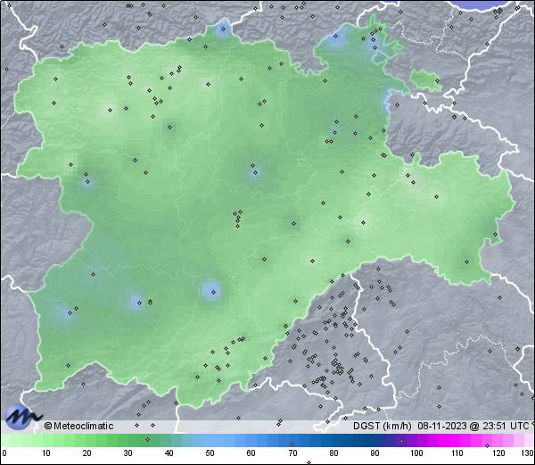Click the light green color band above 10

pos(46,440)
